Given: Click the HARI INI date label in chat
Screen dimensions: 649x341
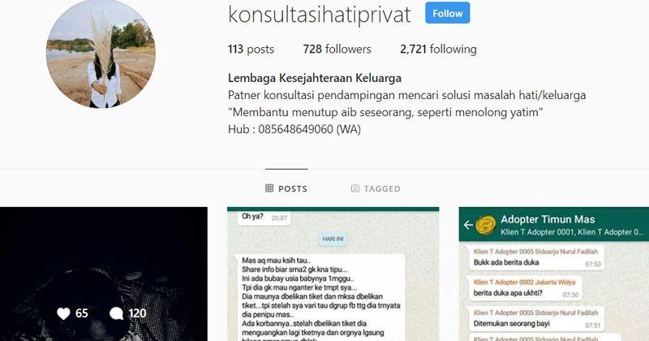Looking at the screenshot, I should pyautogui.click(x=333, y=239).
